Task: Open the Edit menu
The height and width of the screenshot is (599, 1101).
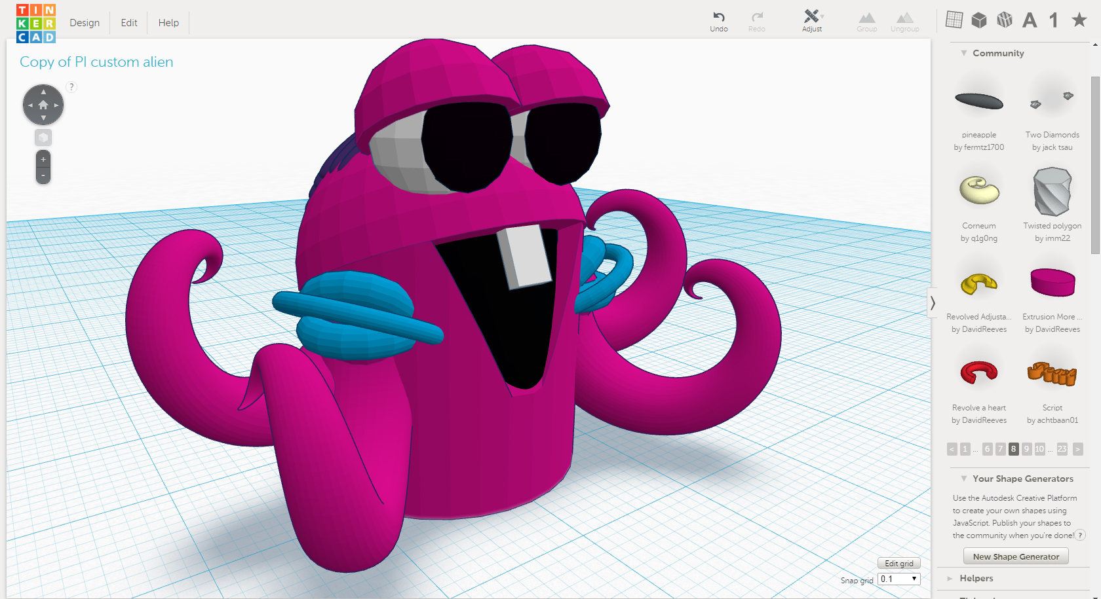Action: click(129, 23)
